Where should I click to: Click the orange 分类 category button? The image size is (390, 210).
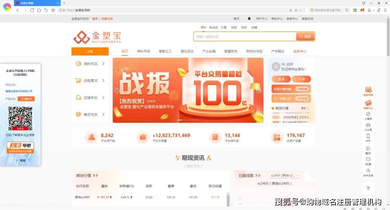tap(90, 51)
